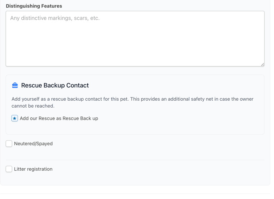
Task: Click the briefcase icon beside Rescue Backup Contact
Action: pyautogui.click(x=15, y=85)
